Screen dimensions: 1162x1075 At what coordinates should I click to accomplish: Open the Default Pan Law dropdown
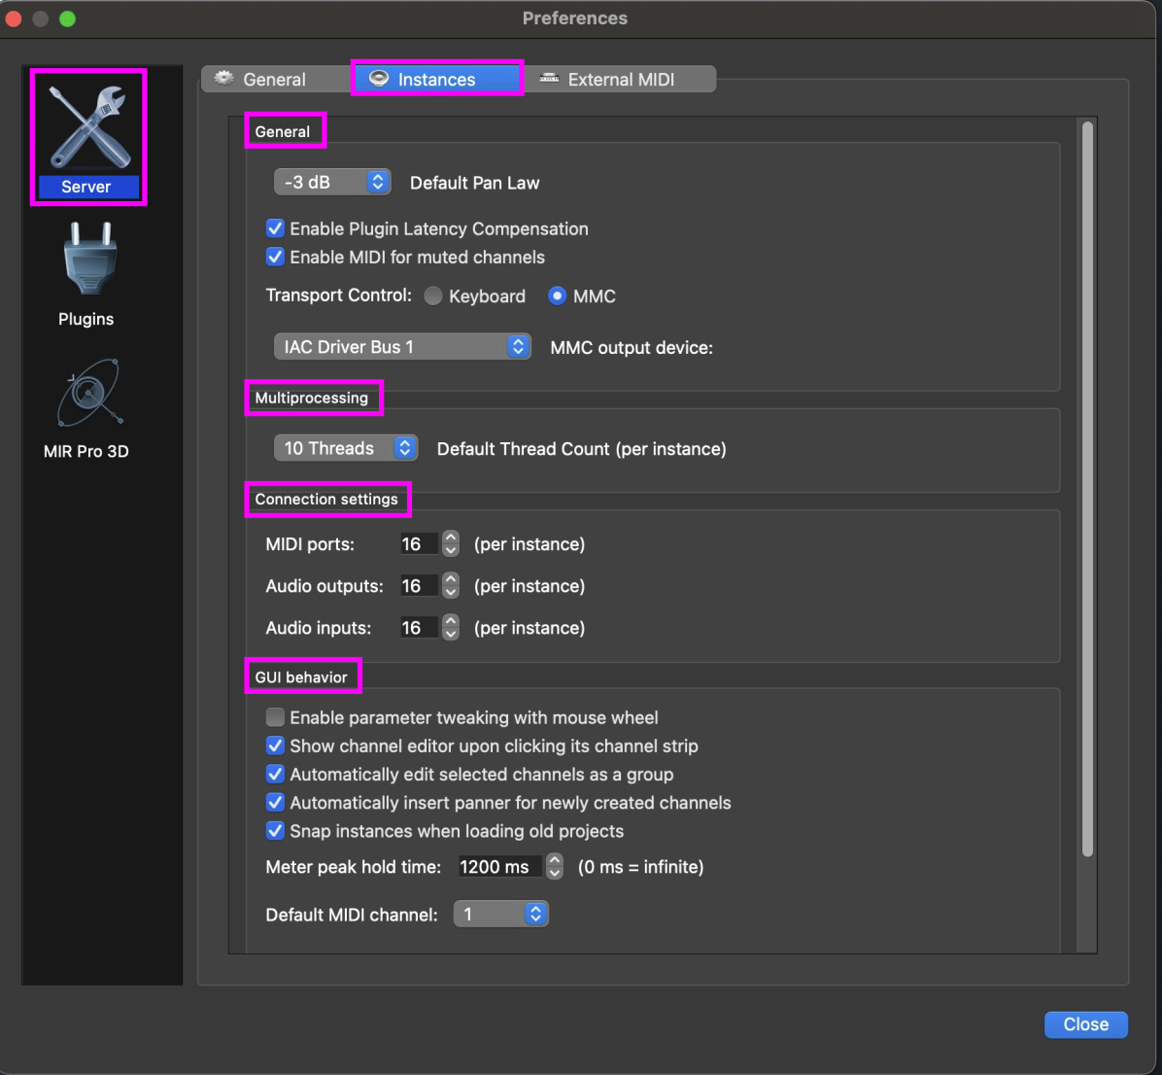click(x=332, y=183)
